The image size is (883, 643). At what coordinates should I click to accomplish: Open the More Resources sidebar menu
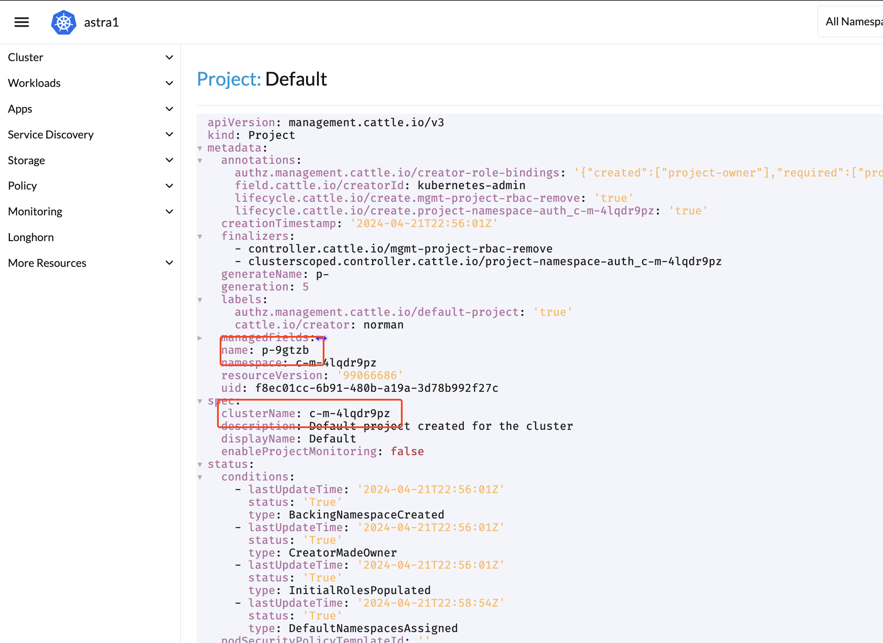click(47, 263)
